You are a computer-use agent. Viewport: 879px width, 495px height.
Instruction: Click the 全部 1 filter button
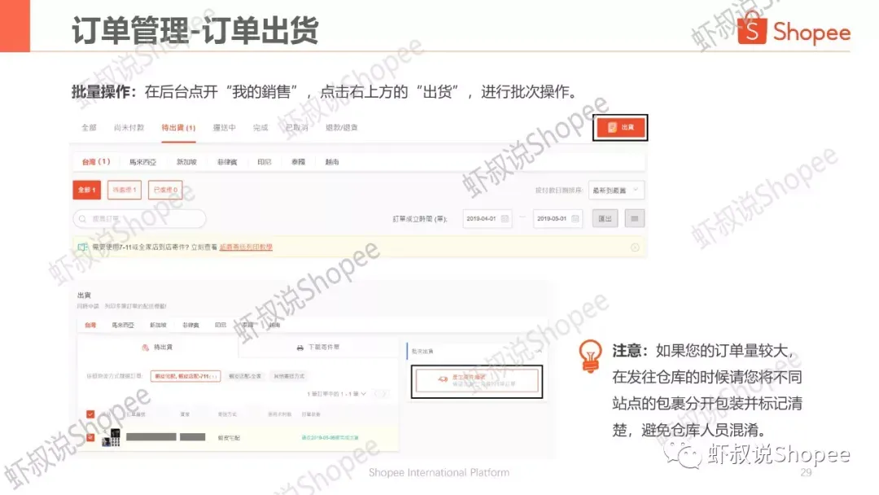pos(87,190)
